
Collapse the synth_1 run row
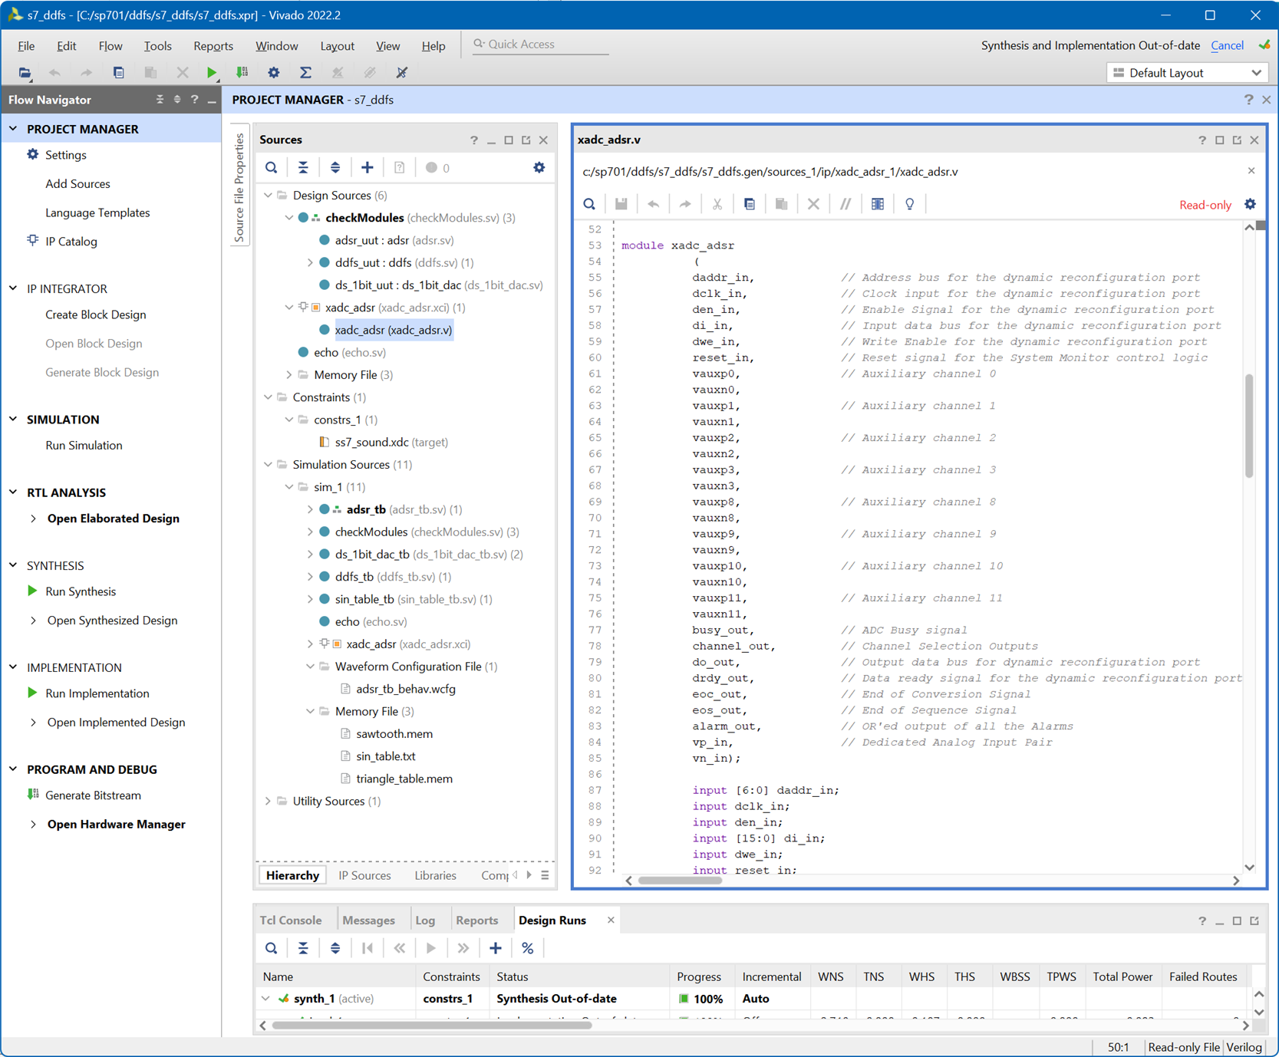[x=265, y=999]
